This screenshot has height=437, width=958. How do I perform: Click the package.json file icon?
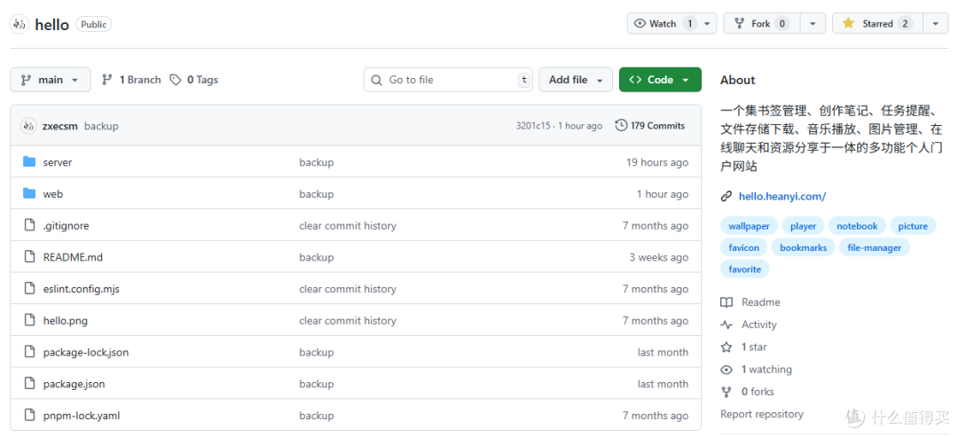[x=29, y=384]
